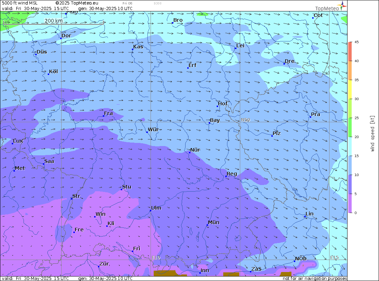Select the red 40–45 kt legend band
Image resolution: width=379 pixels, height=281 pixels.
(350, 51)
